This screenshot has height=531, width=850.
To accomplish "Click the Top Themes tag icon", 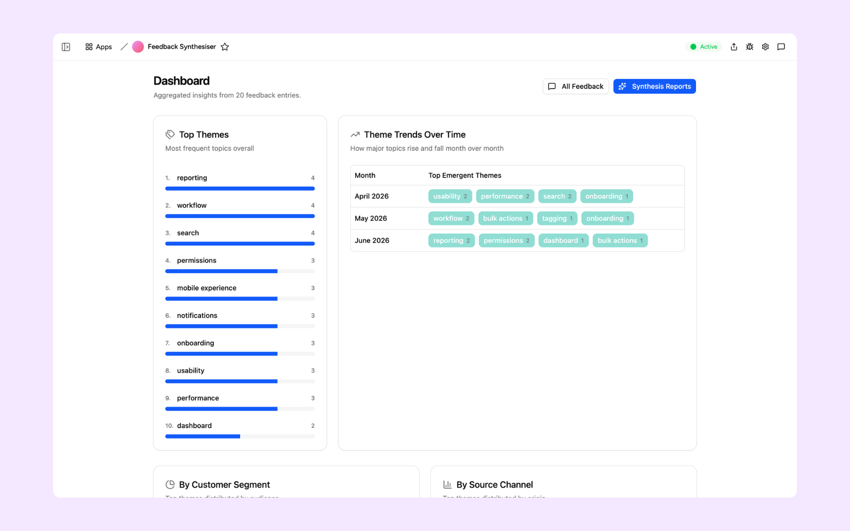I will tap(170, 134).
